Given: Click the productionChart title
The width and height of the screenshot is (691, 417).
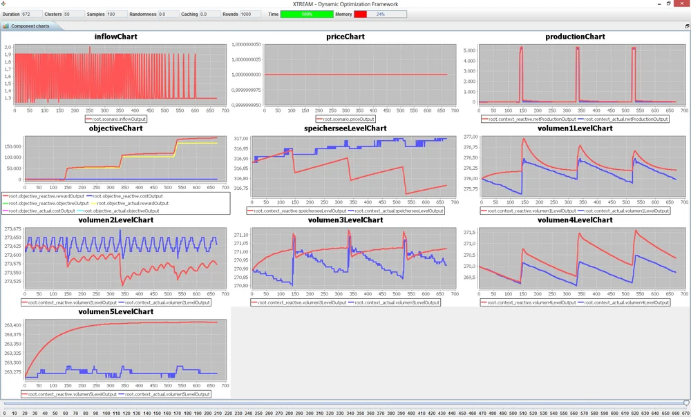Looking at the screenshot, I should (575, 37).
